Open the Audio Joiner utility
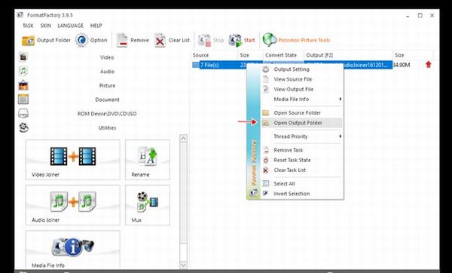Screen dimensions: 452x273 click(x=73, y=205)
